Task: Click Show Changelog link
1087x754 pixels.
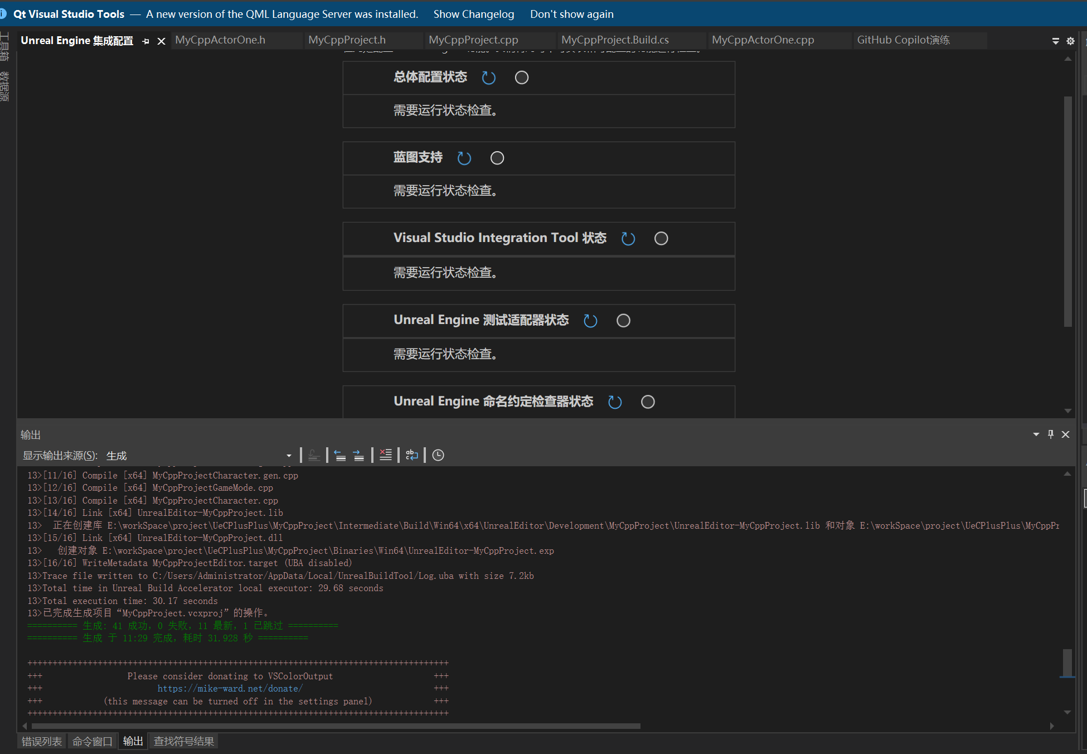Action: tap(473, 14)
